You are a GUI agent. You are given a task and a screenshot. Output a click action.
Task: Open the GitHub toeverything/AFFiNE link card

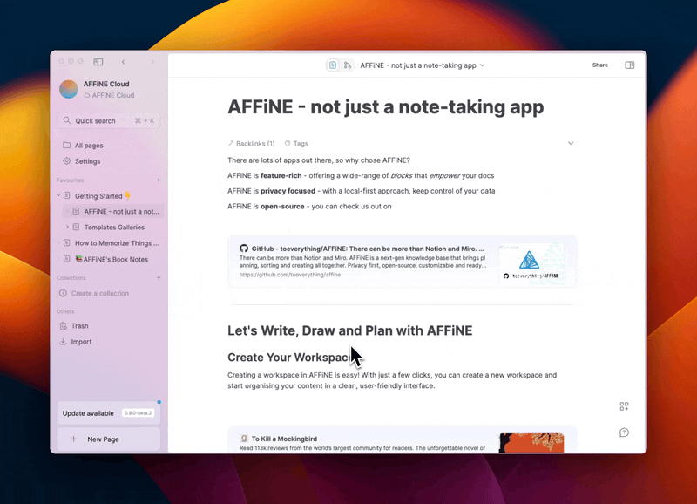tap(403, 261)
